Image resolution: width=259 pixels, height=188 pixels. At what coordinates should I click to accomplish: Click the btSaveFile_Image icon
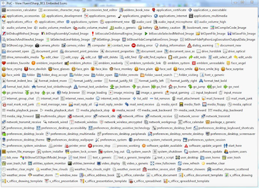(229, 34)
